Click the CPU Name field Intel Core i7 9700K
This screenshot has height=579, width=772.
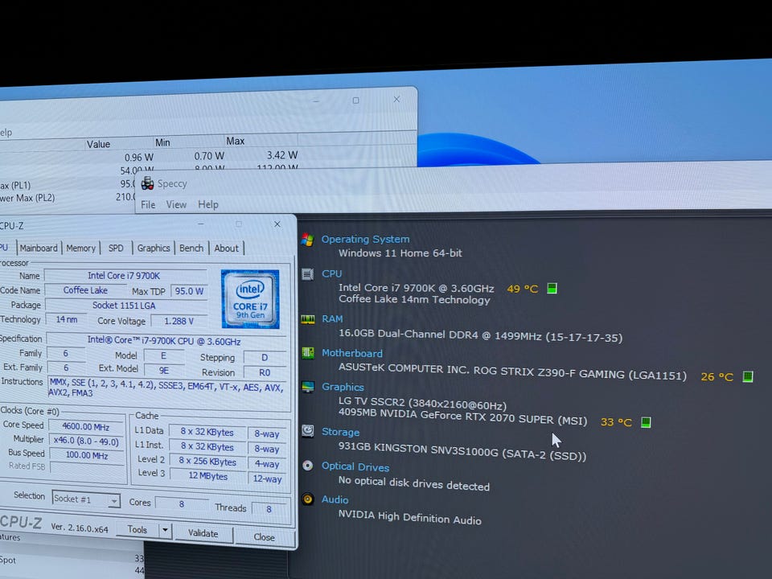click(125, 276)
